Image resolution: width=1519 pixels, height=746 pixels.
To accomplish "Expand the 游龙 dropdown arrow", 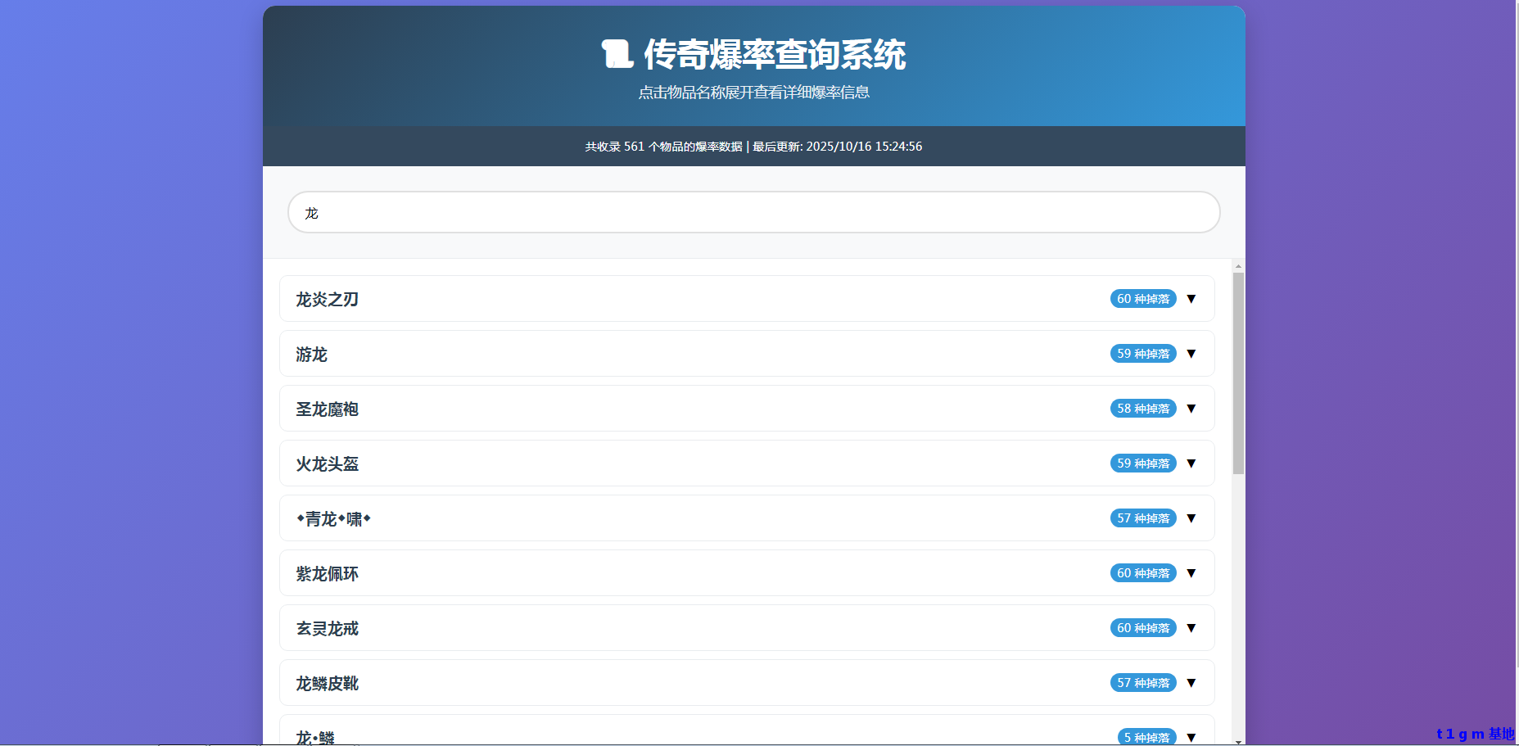I will [1191, 354].
